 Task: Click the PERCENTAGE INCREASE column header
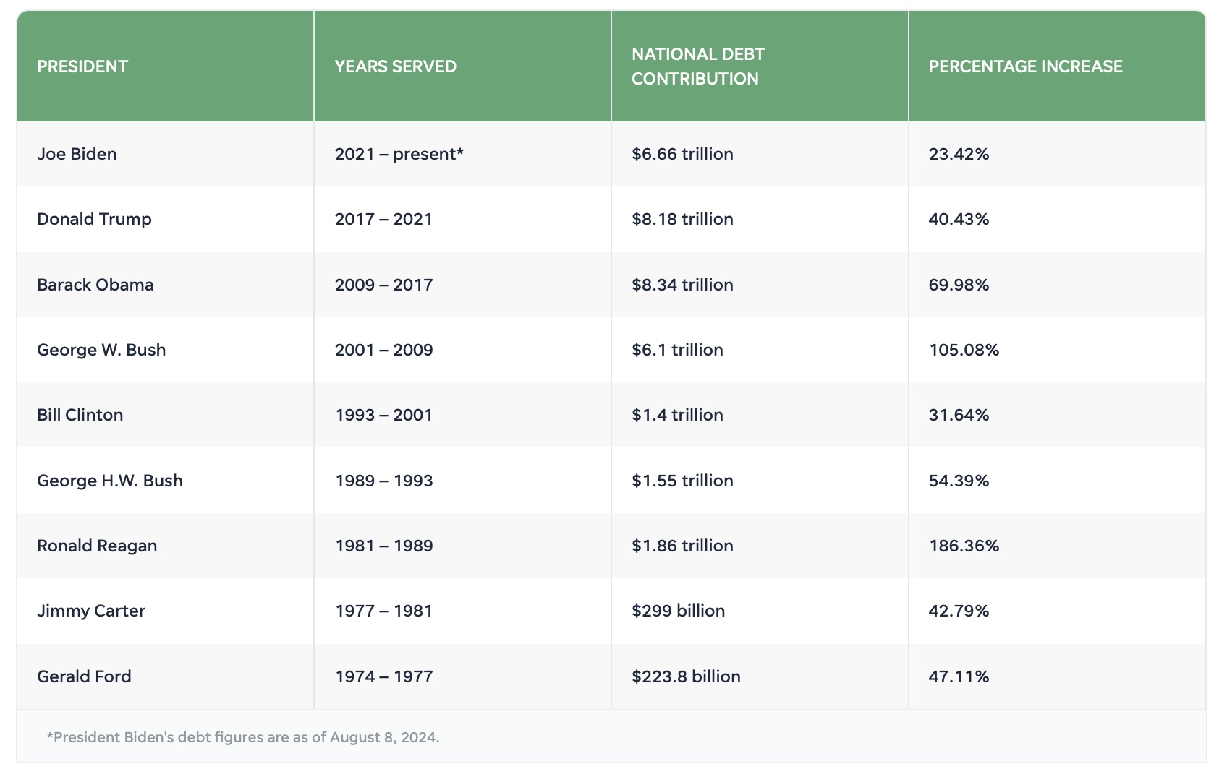pyautogui.click(x=1025, y=66)
